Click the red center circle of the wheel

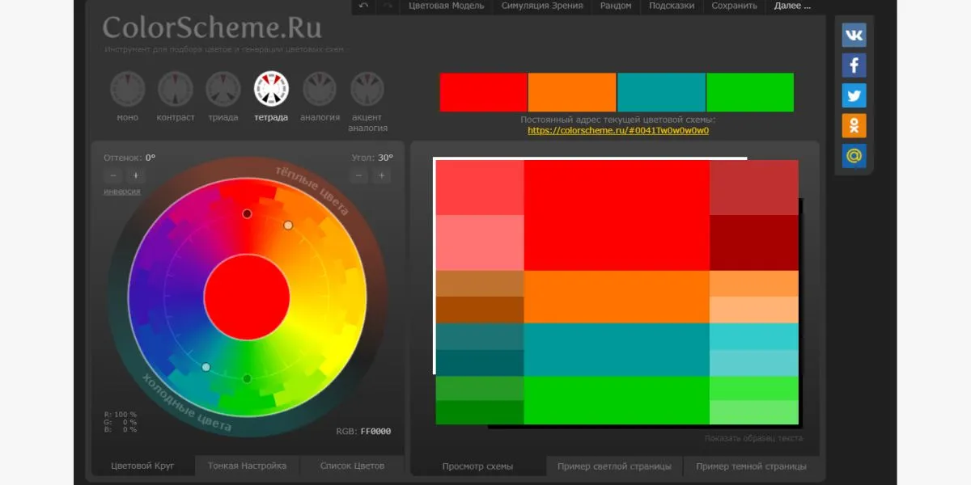(x=247, y=296)
